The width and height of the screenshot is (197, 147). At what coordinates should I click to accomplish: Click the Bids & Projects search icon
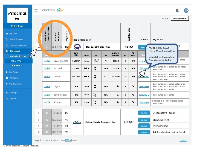tap(7, 39)
